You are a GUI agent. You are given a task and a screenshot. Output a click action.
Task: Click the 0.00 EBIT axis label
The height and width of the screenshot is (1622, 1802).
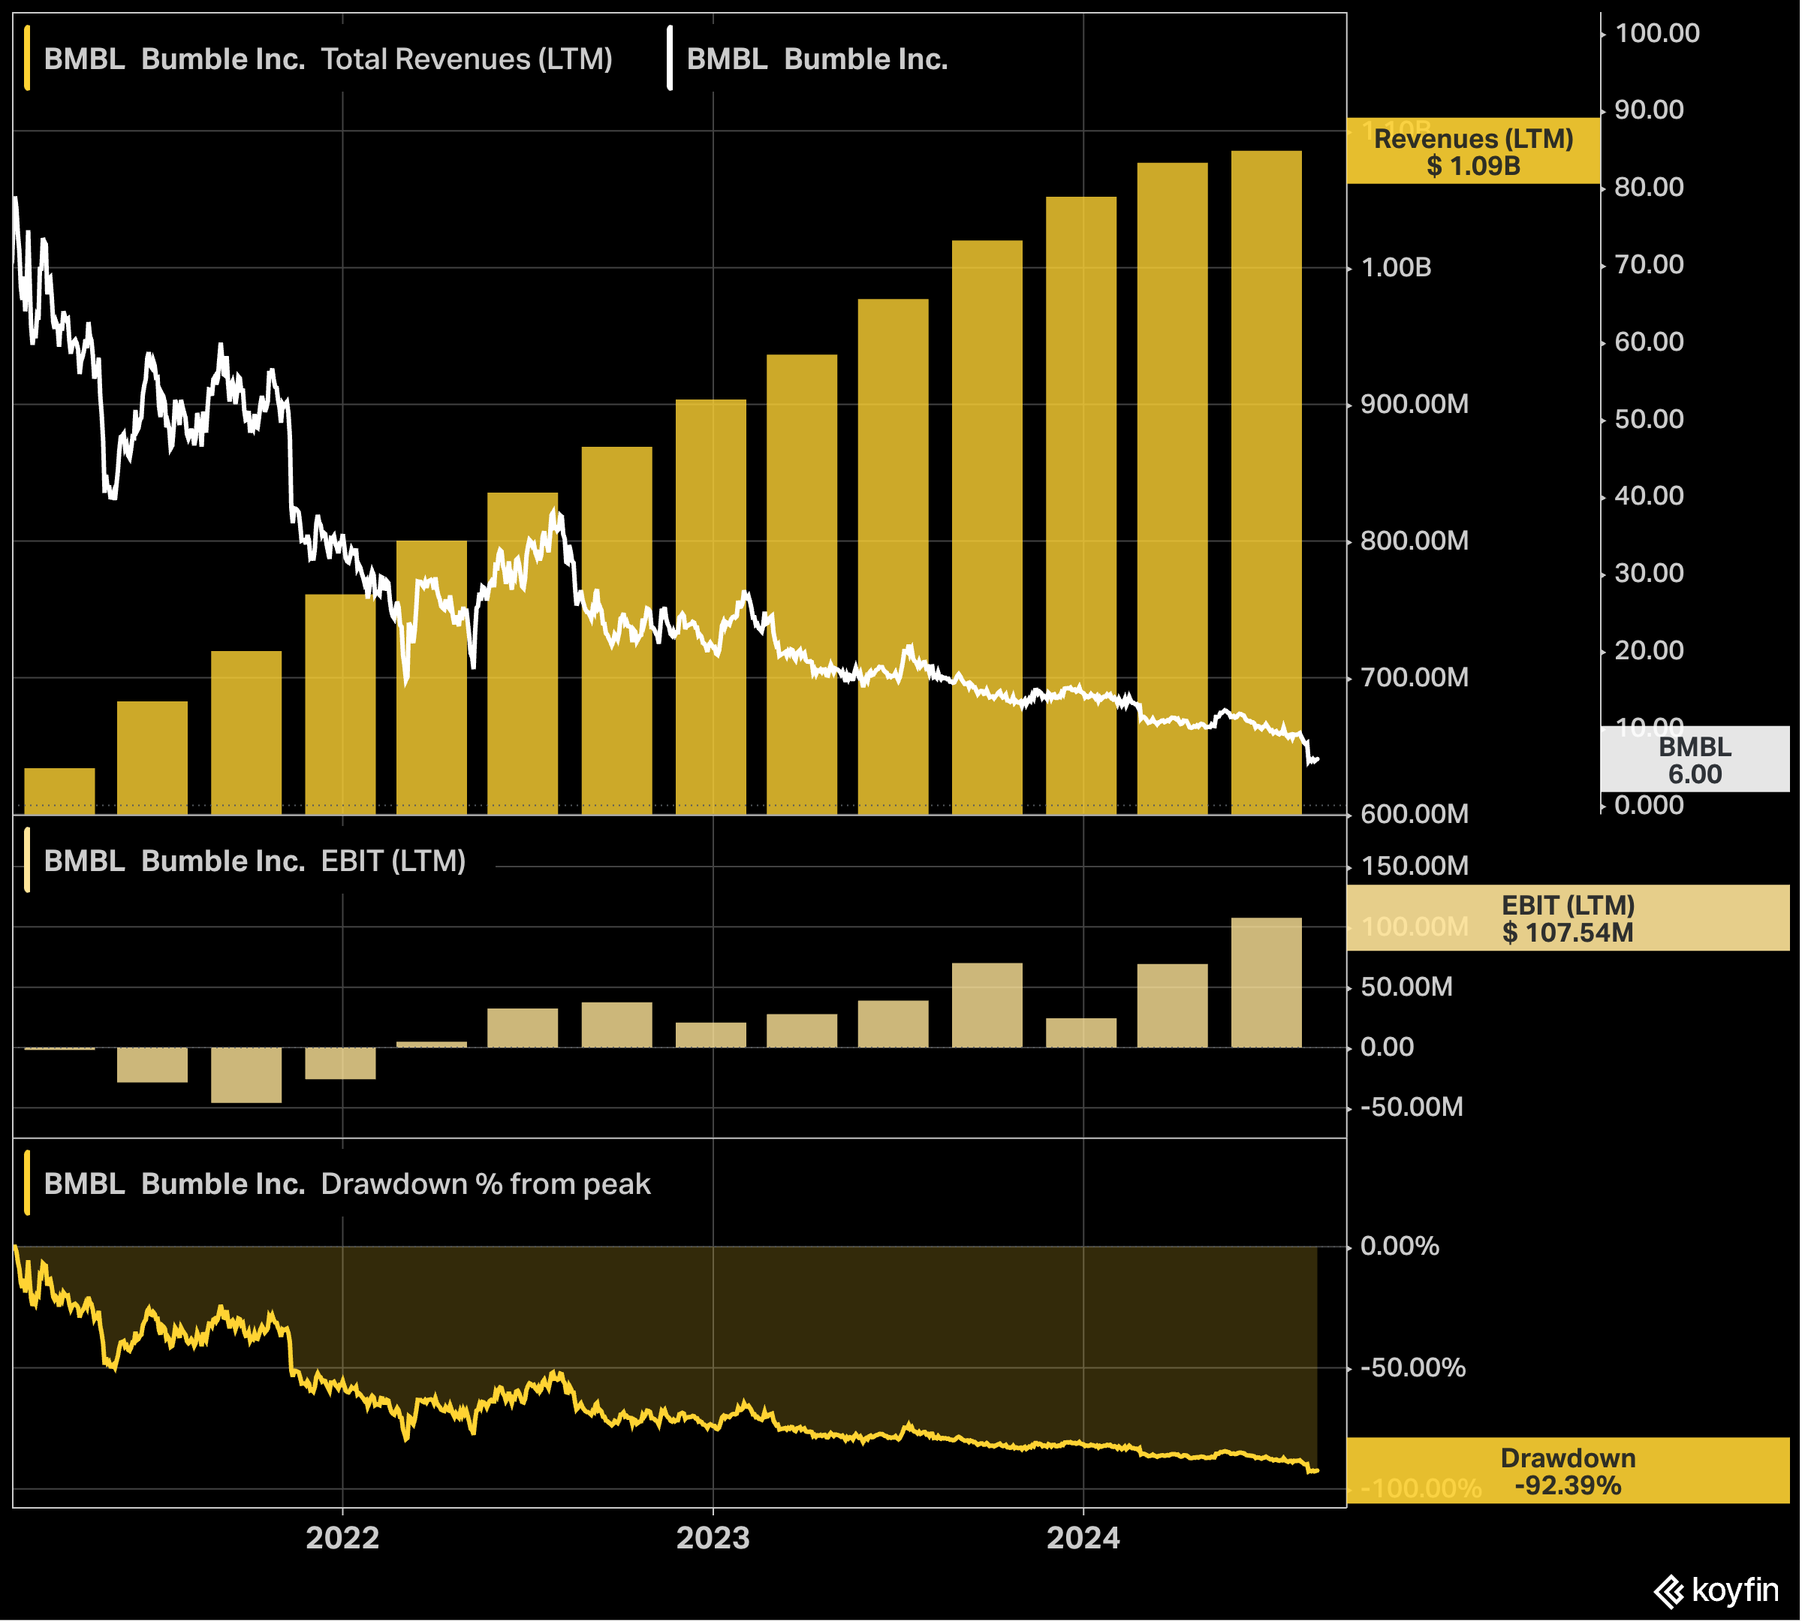(1388, 1048)
